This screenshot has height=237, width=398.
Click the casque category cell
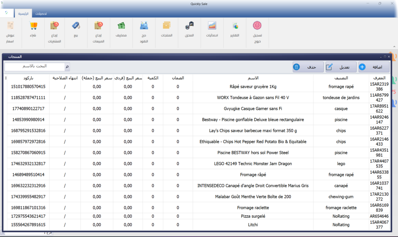click(341, 109)
